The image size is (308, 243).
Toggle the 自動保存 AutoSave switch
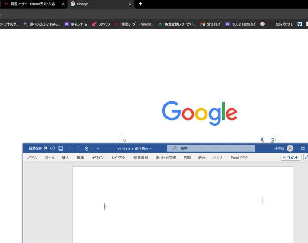tap(49, 148)
